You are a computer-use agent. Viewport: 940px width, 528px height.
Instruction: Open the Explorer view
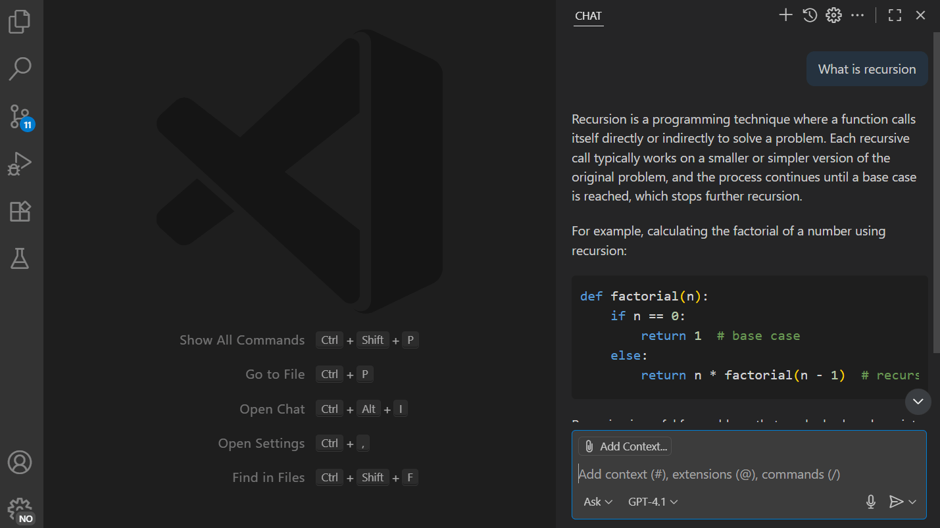[20, 21]
